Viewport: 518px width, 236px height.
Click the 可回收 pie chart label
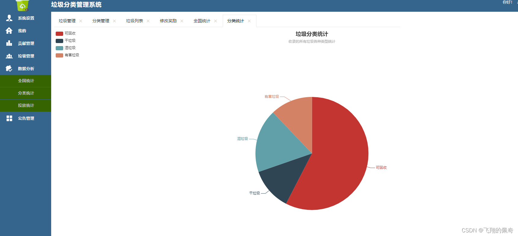tap(381, 168)
